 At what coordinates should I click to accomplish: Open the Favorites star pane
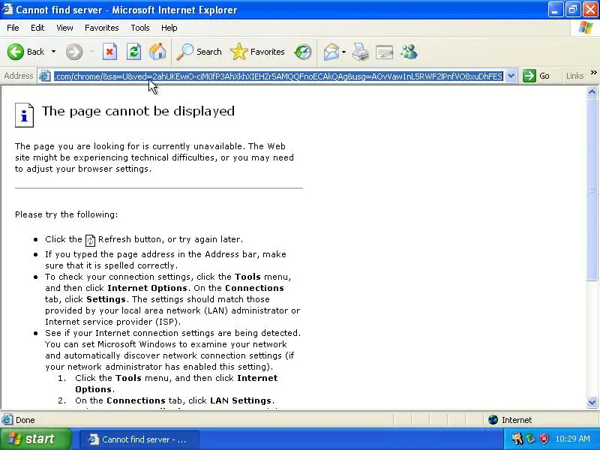pos(257,52)
